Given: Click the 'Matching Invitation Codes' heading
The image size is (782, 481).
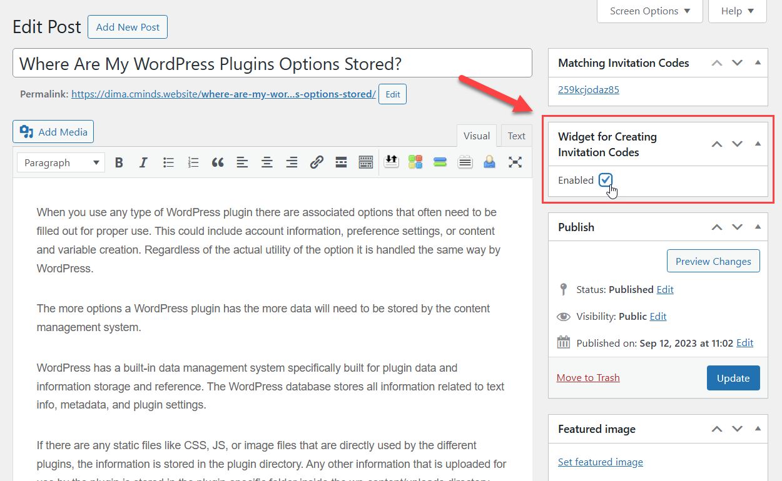Looking at the screenshot, I should 624,63.
